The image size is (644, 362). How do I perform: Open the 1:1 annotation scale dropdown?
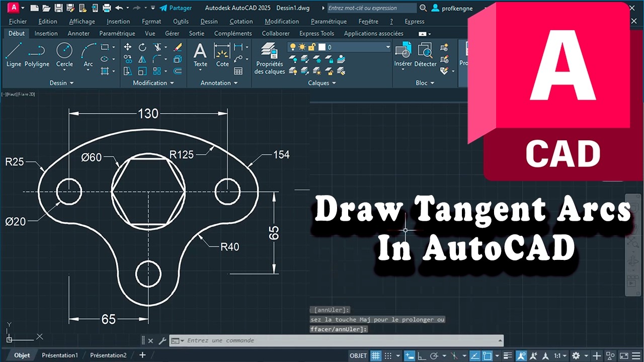coord(559,355)
